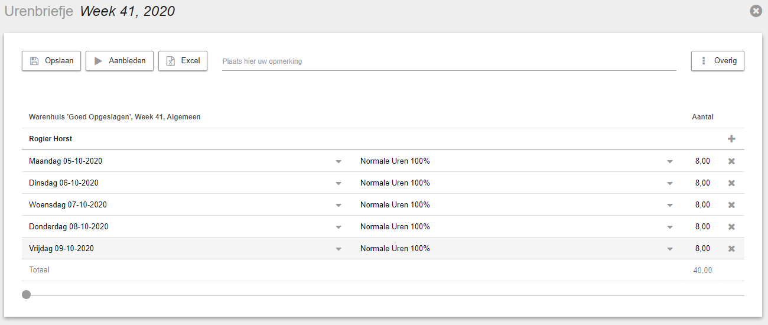This screenshot has height=325, width=768.
Task: Save the timesheet with Opslaan
Action: [51, 61]
